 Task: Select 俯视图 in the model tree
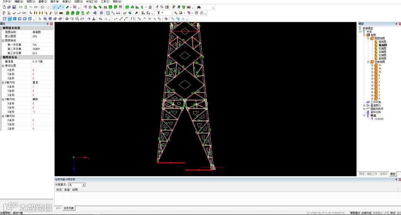click(382, 59)
